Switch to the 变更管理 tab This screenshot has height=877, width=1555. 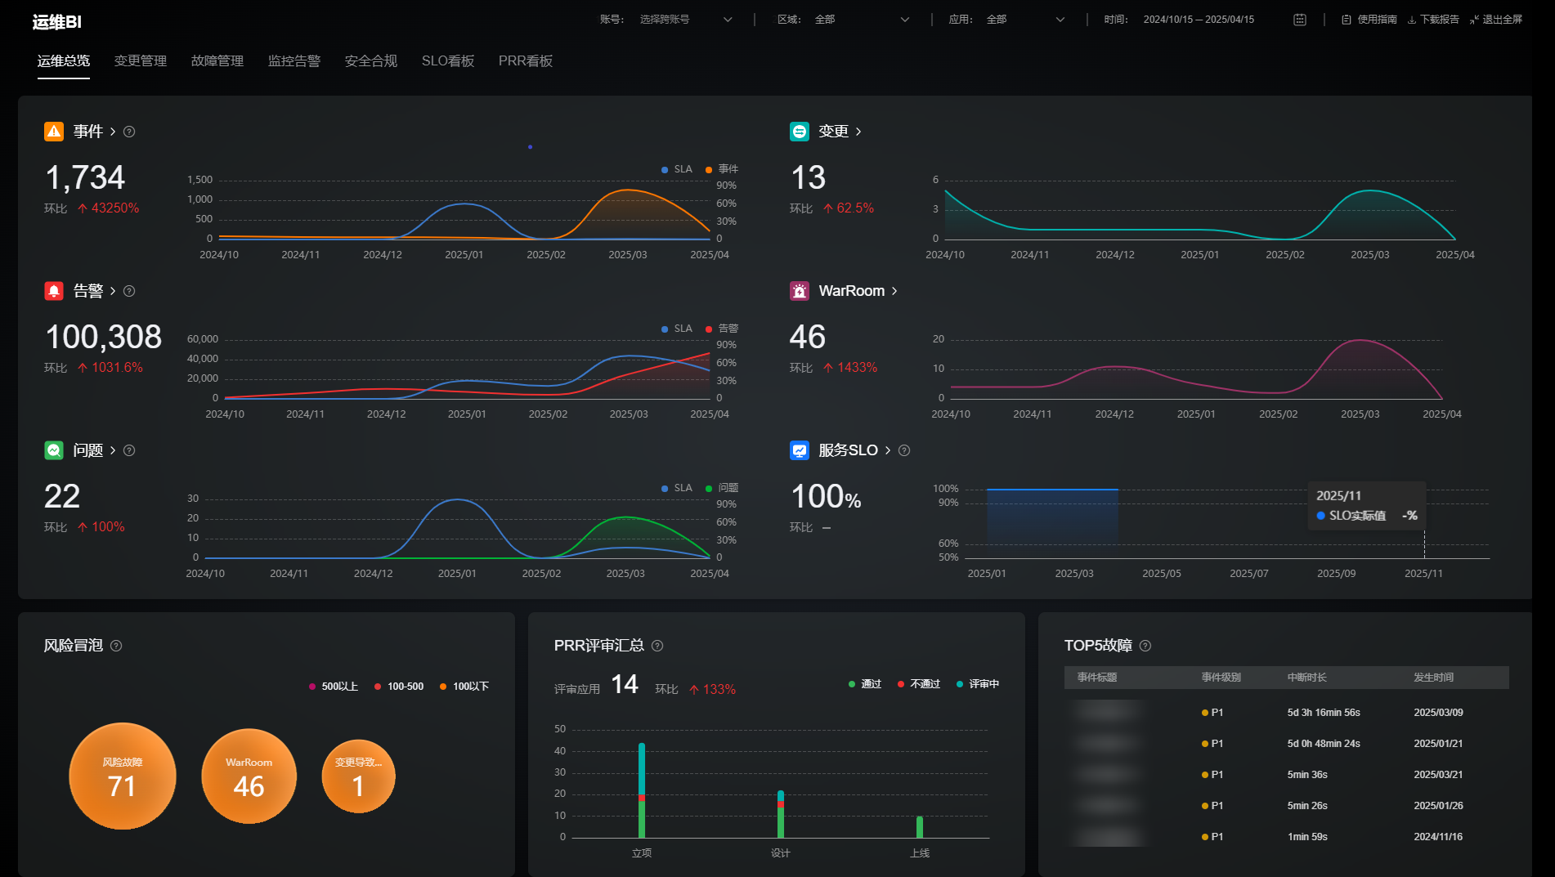[x=141, y=61]
